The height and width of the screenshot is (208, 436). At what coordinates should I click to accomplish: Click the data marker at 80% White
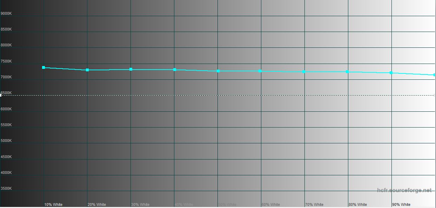(x=347, y=72)
